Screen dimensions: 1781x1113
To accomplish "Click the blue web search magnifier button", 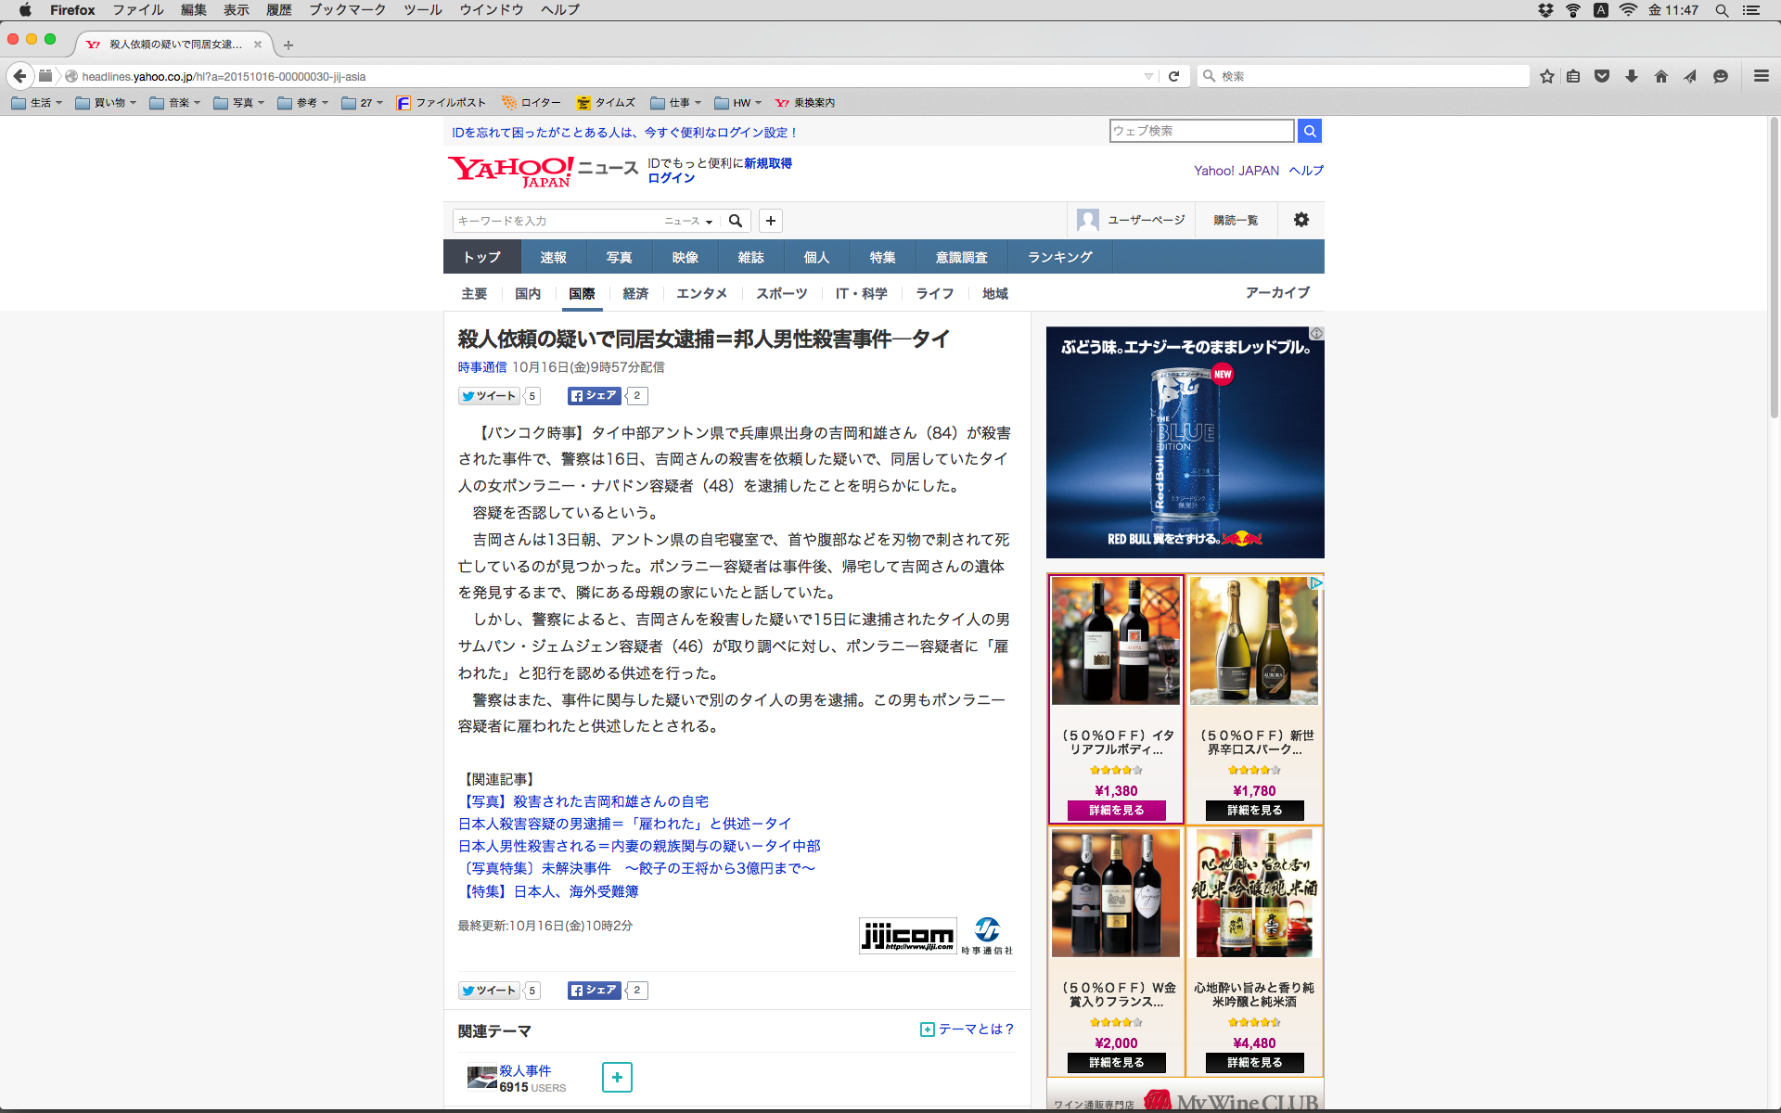I will coord(1310,131).
